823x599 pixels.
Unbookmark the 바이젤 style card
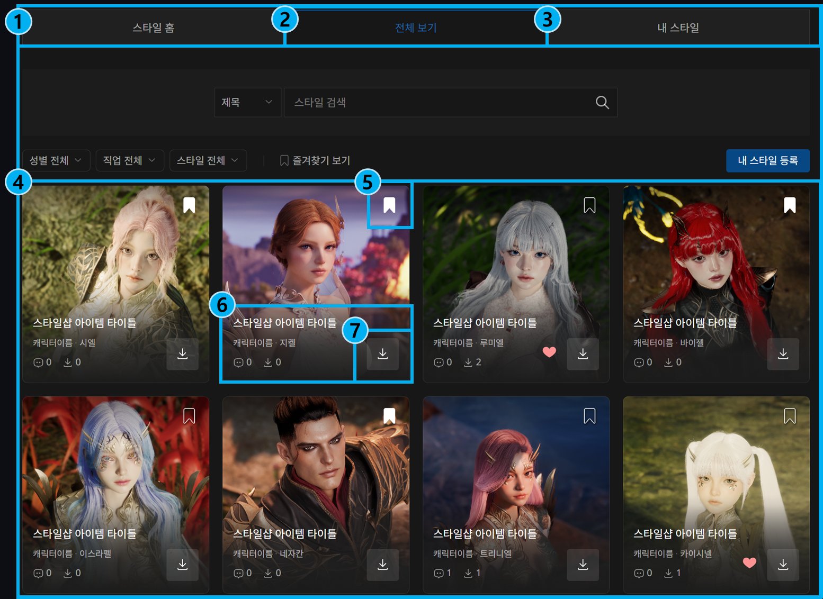790,205
